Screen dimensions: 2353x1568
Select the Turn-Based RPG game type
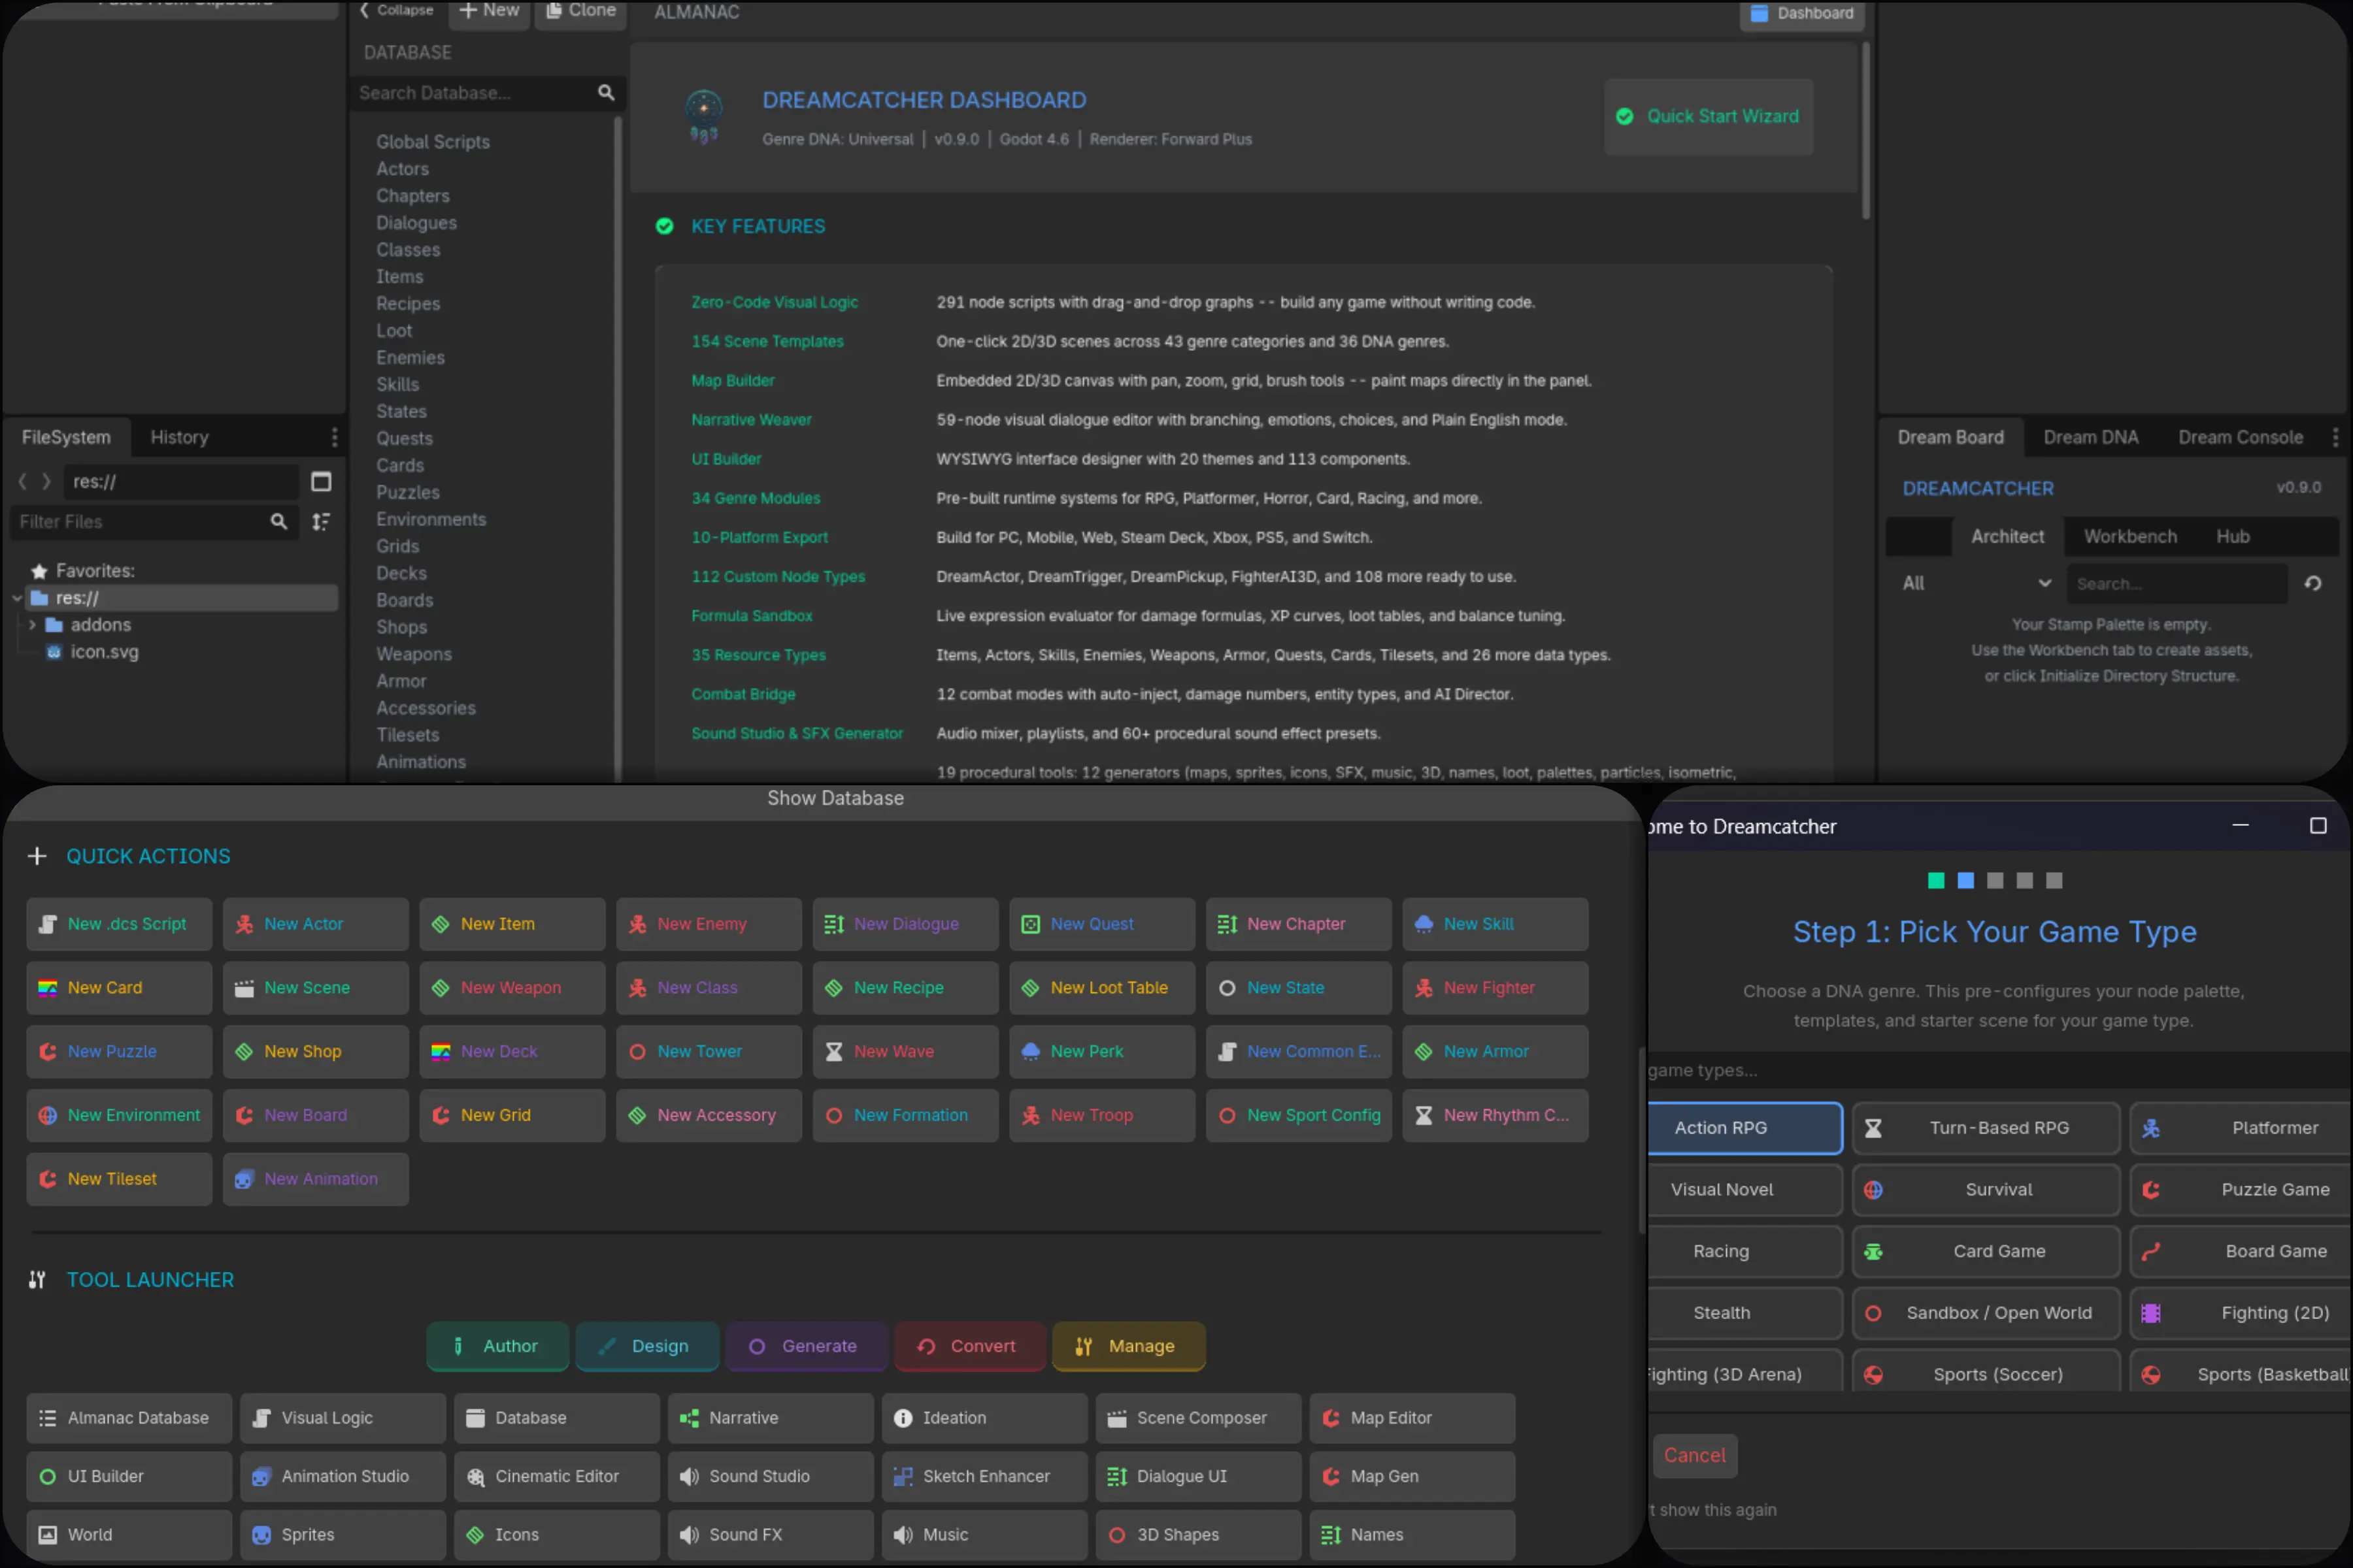1986,1128
